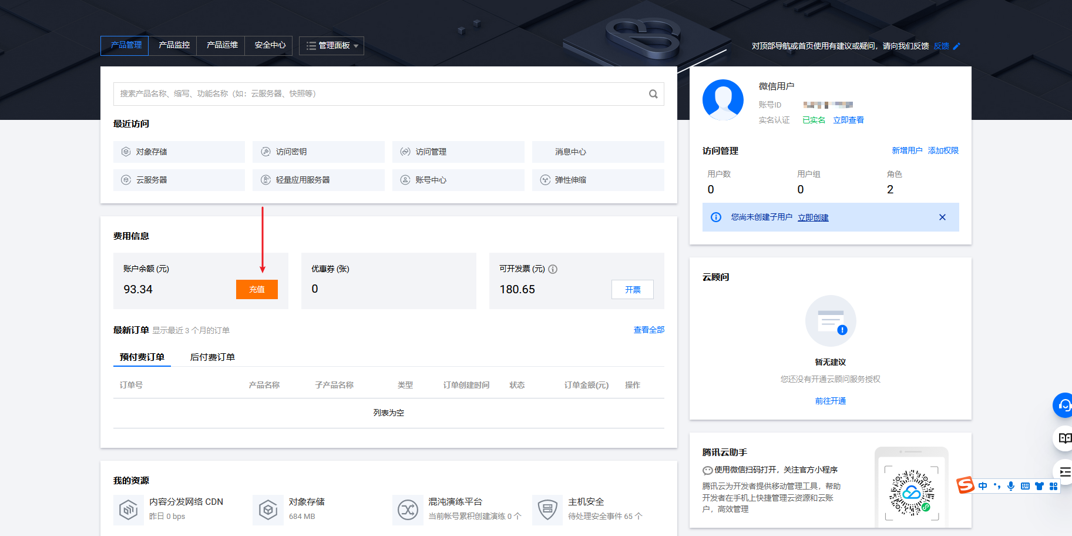Open 内容分发网络 CDN resource icon
The height and width of the screenshot is (536, 1072).
click(x=129, y=510)
